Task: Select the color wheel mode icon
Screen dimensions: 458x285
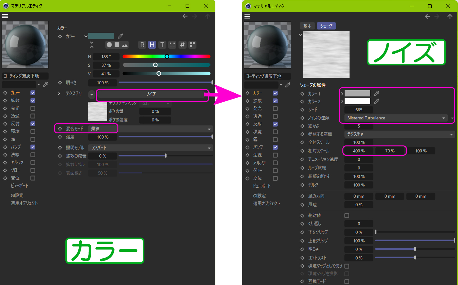Action: click(109, 45)
